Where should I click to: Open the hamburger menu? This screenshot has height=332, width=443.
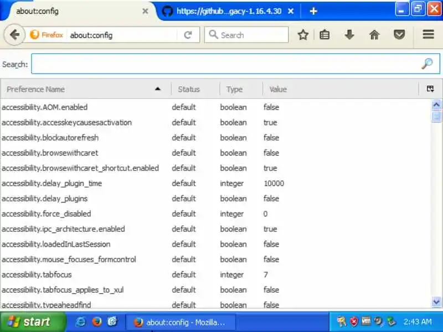pos(428,34)
